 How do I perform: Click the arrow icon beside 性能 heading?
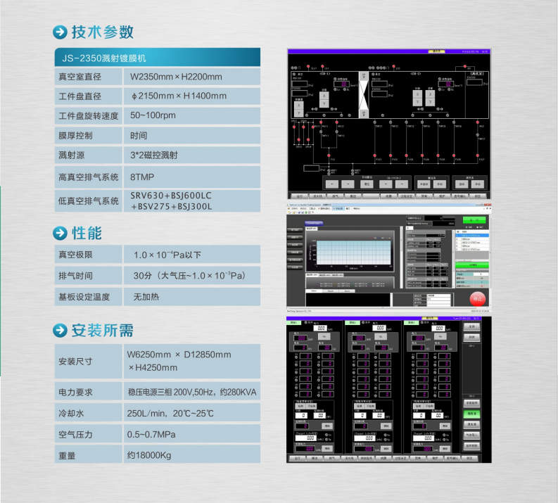pos(60,234)
